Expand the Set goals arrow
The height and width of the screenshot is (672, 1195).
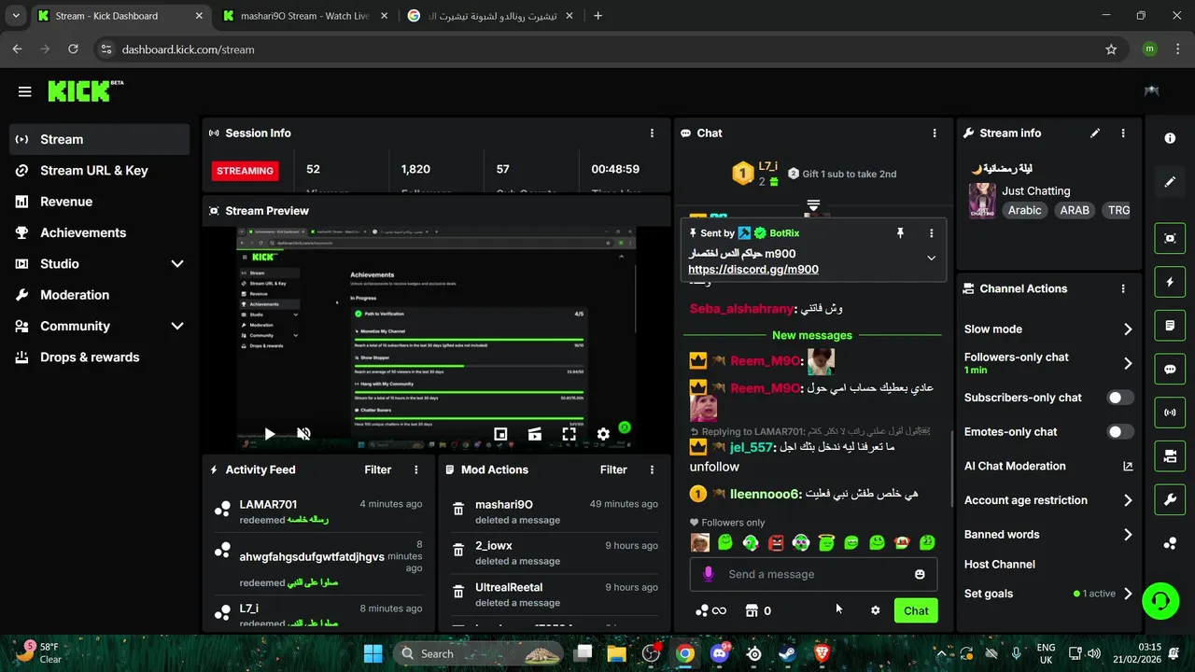1128,594
